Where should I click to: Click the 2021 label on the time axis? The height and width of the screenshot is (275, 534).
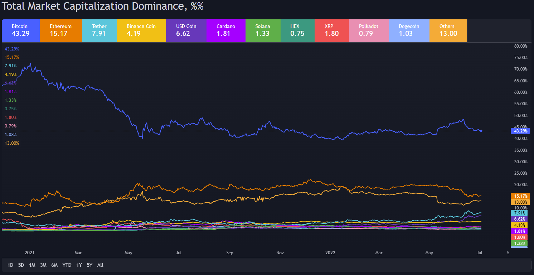pyautogui.click(x=29, y=253)
